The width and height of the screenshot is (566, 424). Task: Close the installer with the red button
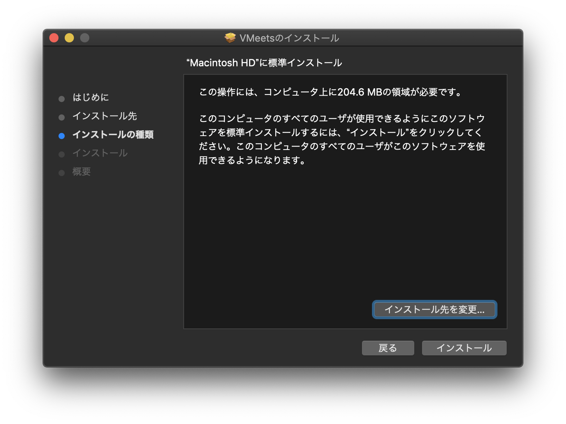(54, 38)
